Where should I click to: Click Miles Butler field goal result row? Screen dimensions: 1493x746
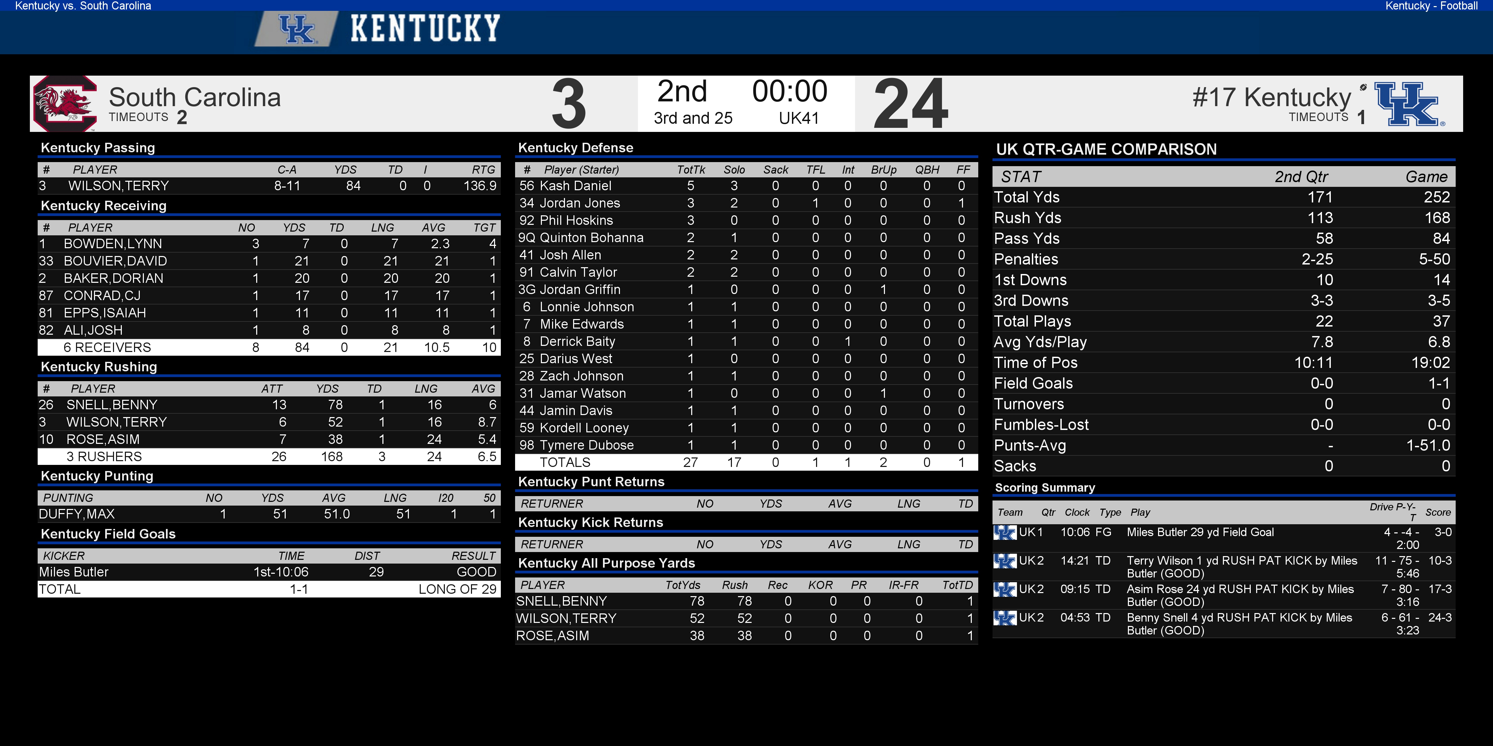(x=269, y=572)
